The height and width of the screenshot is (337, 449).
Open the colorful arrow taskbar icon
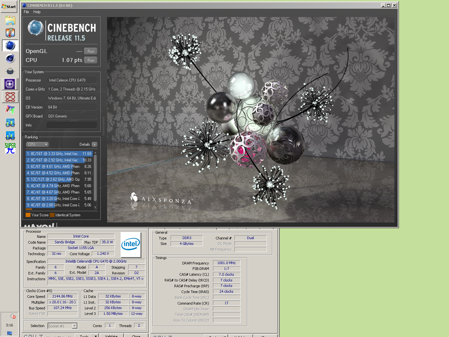click(x=10, y=110)
